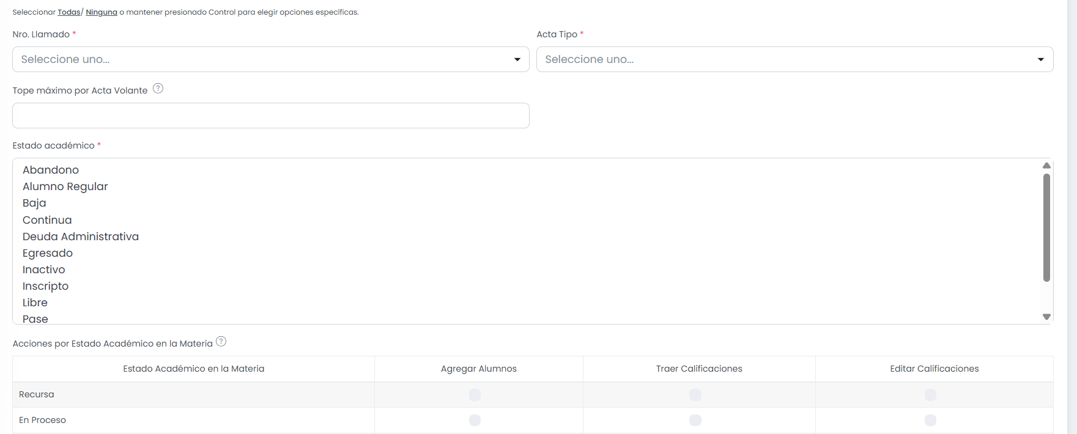The image size is (1077, 434).
Task: Deselect all options via Ninguna link
Action: (x=102, y=12)
